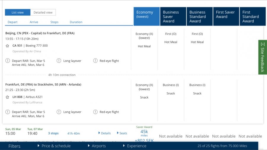Expand Price & schedule filter
This screenshot has width=267, height=150.
[54, 146]
